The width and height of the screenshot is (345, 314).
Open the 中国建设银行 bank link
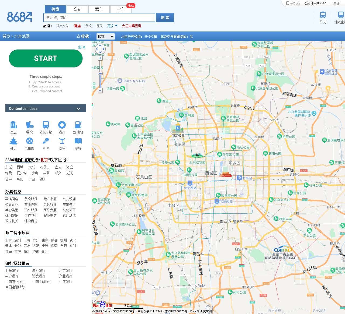pos(15,287)
